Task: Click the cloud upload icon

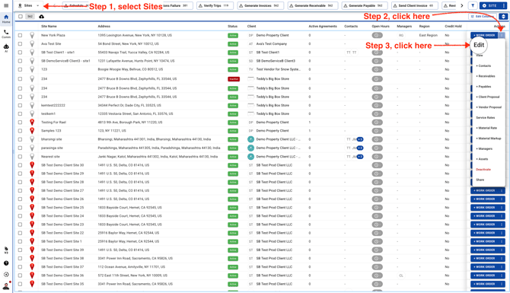Action: [41, 17]
